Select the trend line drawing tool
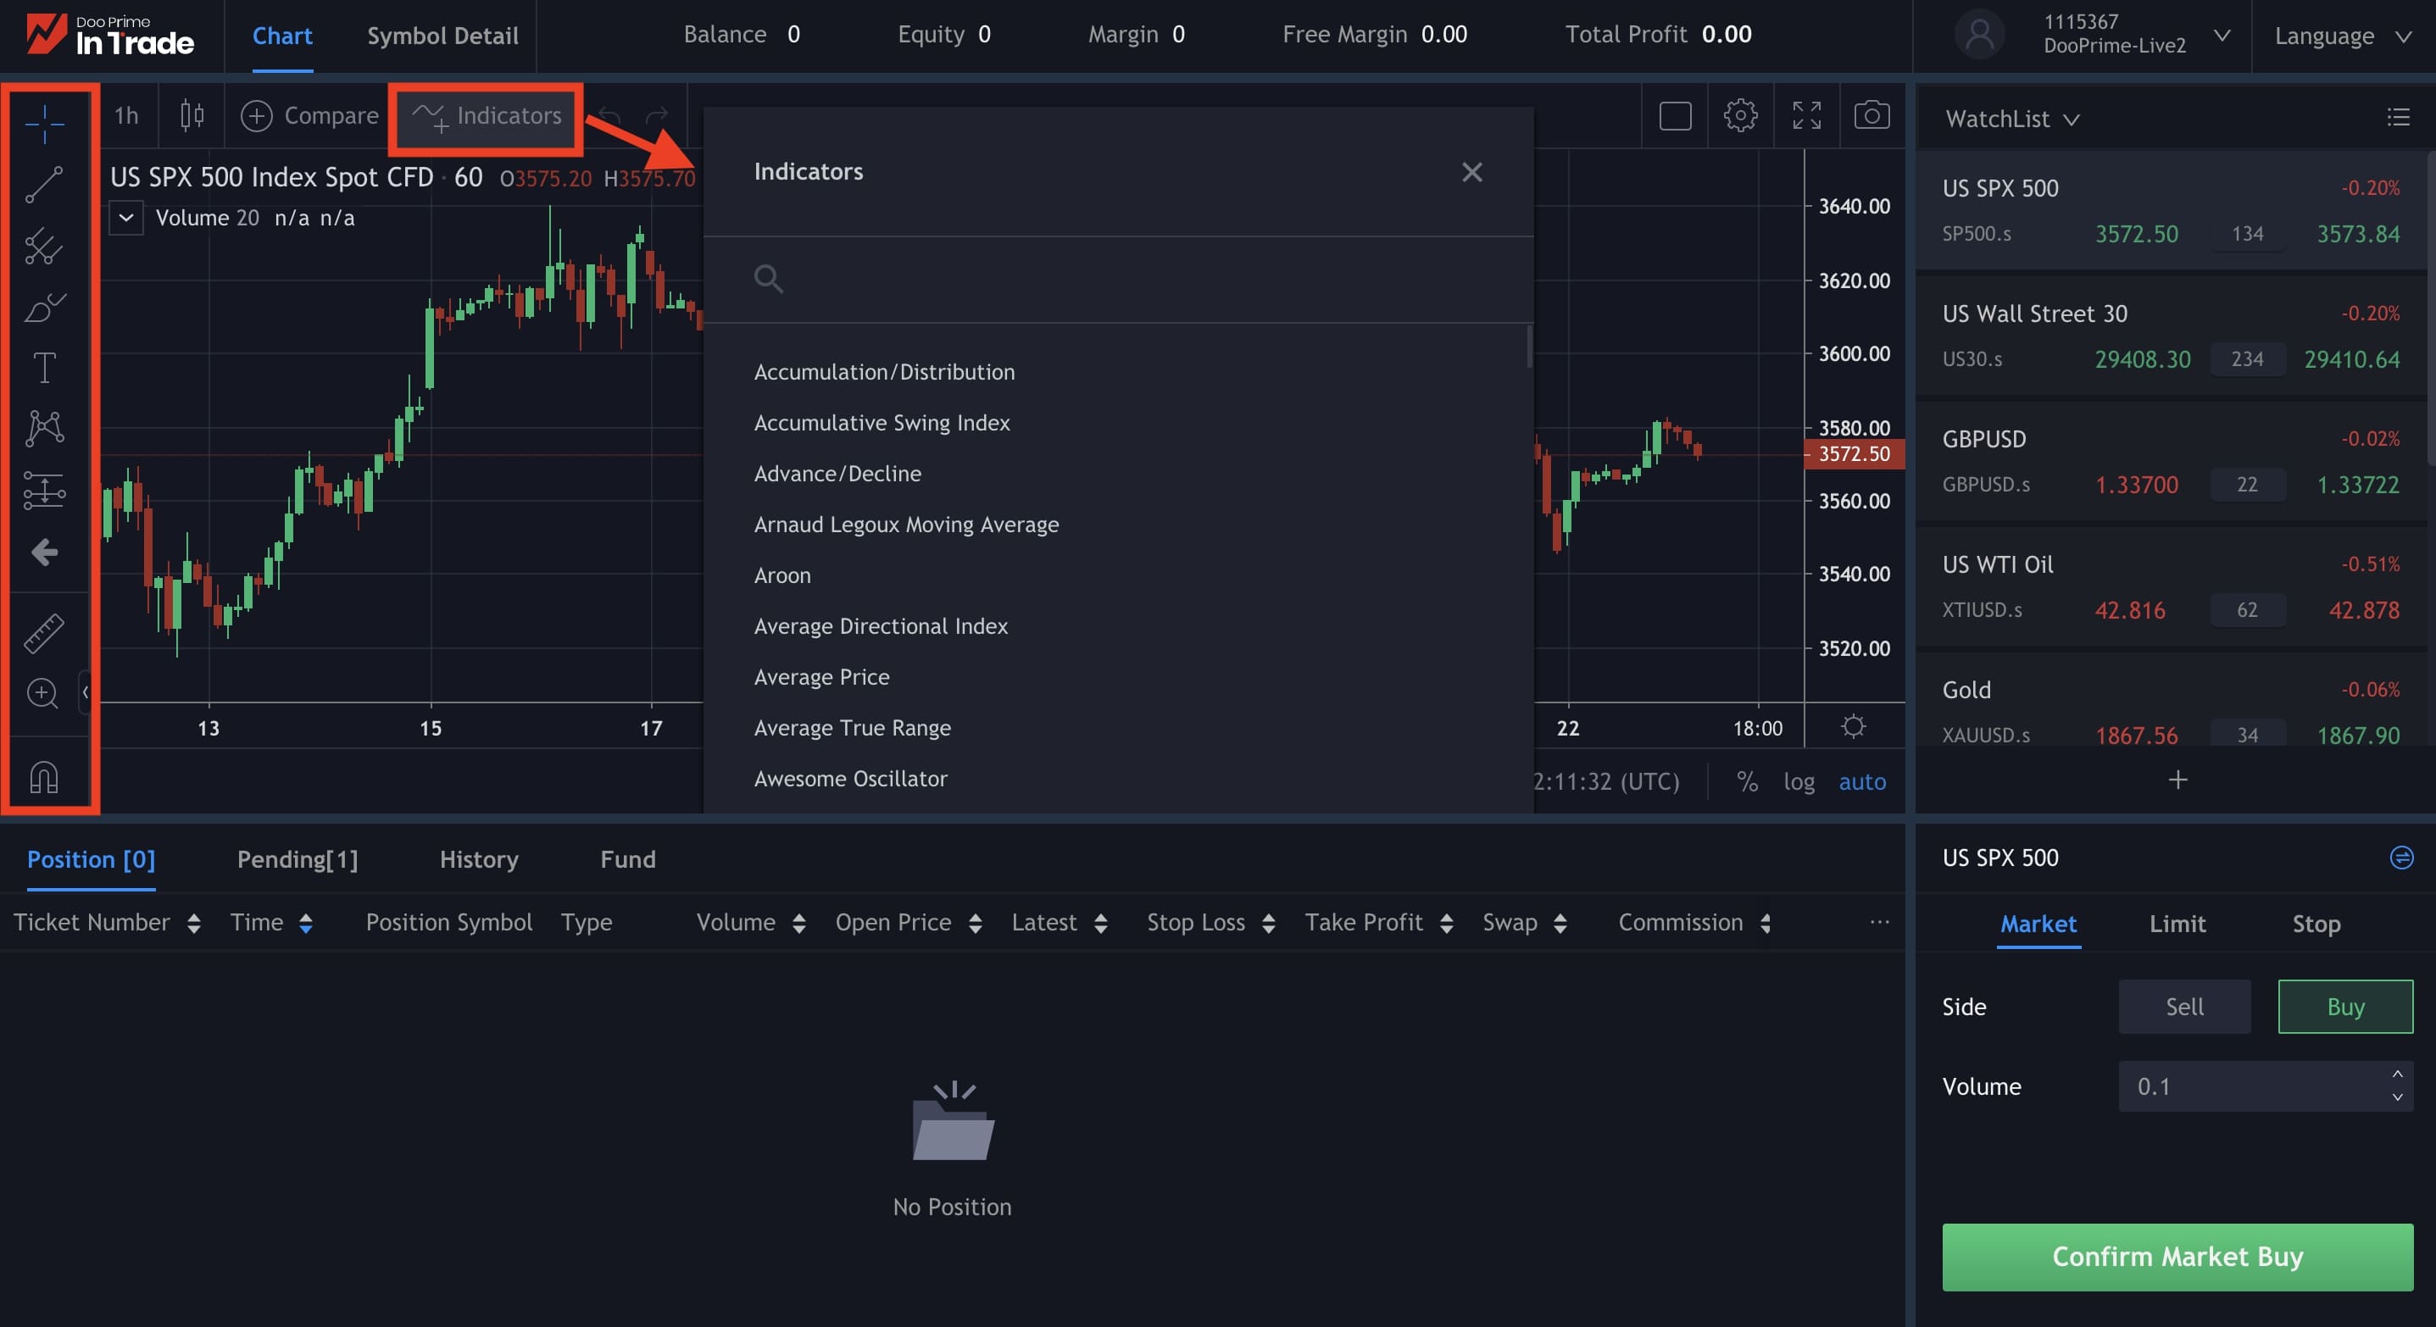The image size is (2436, 1327). point(44,186)
